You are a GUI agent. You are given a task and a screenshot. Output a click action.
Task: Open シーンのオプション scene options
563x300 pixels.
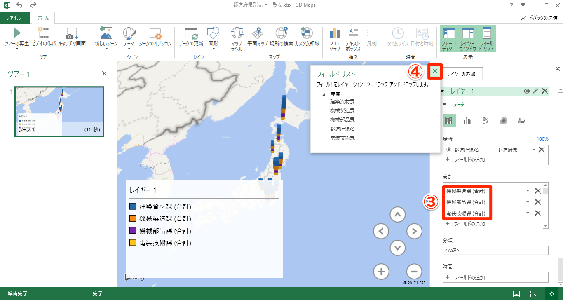tap(155, 36)
